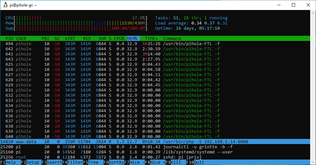Sort by CPU% column header
The width and height of the screenshot is (316, 165).
coord(119,38)
